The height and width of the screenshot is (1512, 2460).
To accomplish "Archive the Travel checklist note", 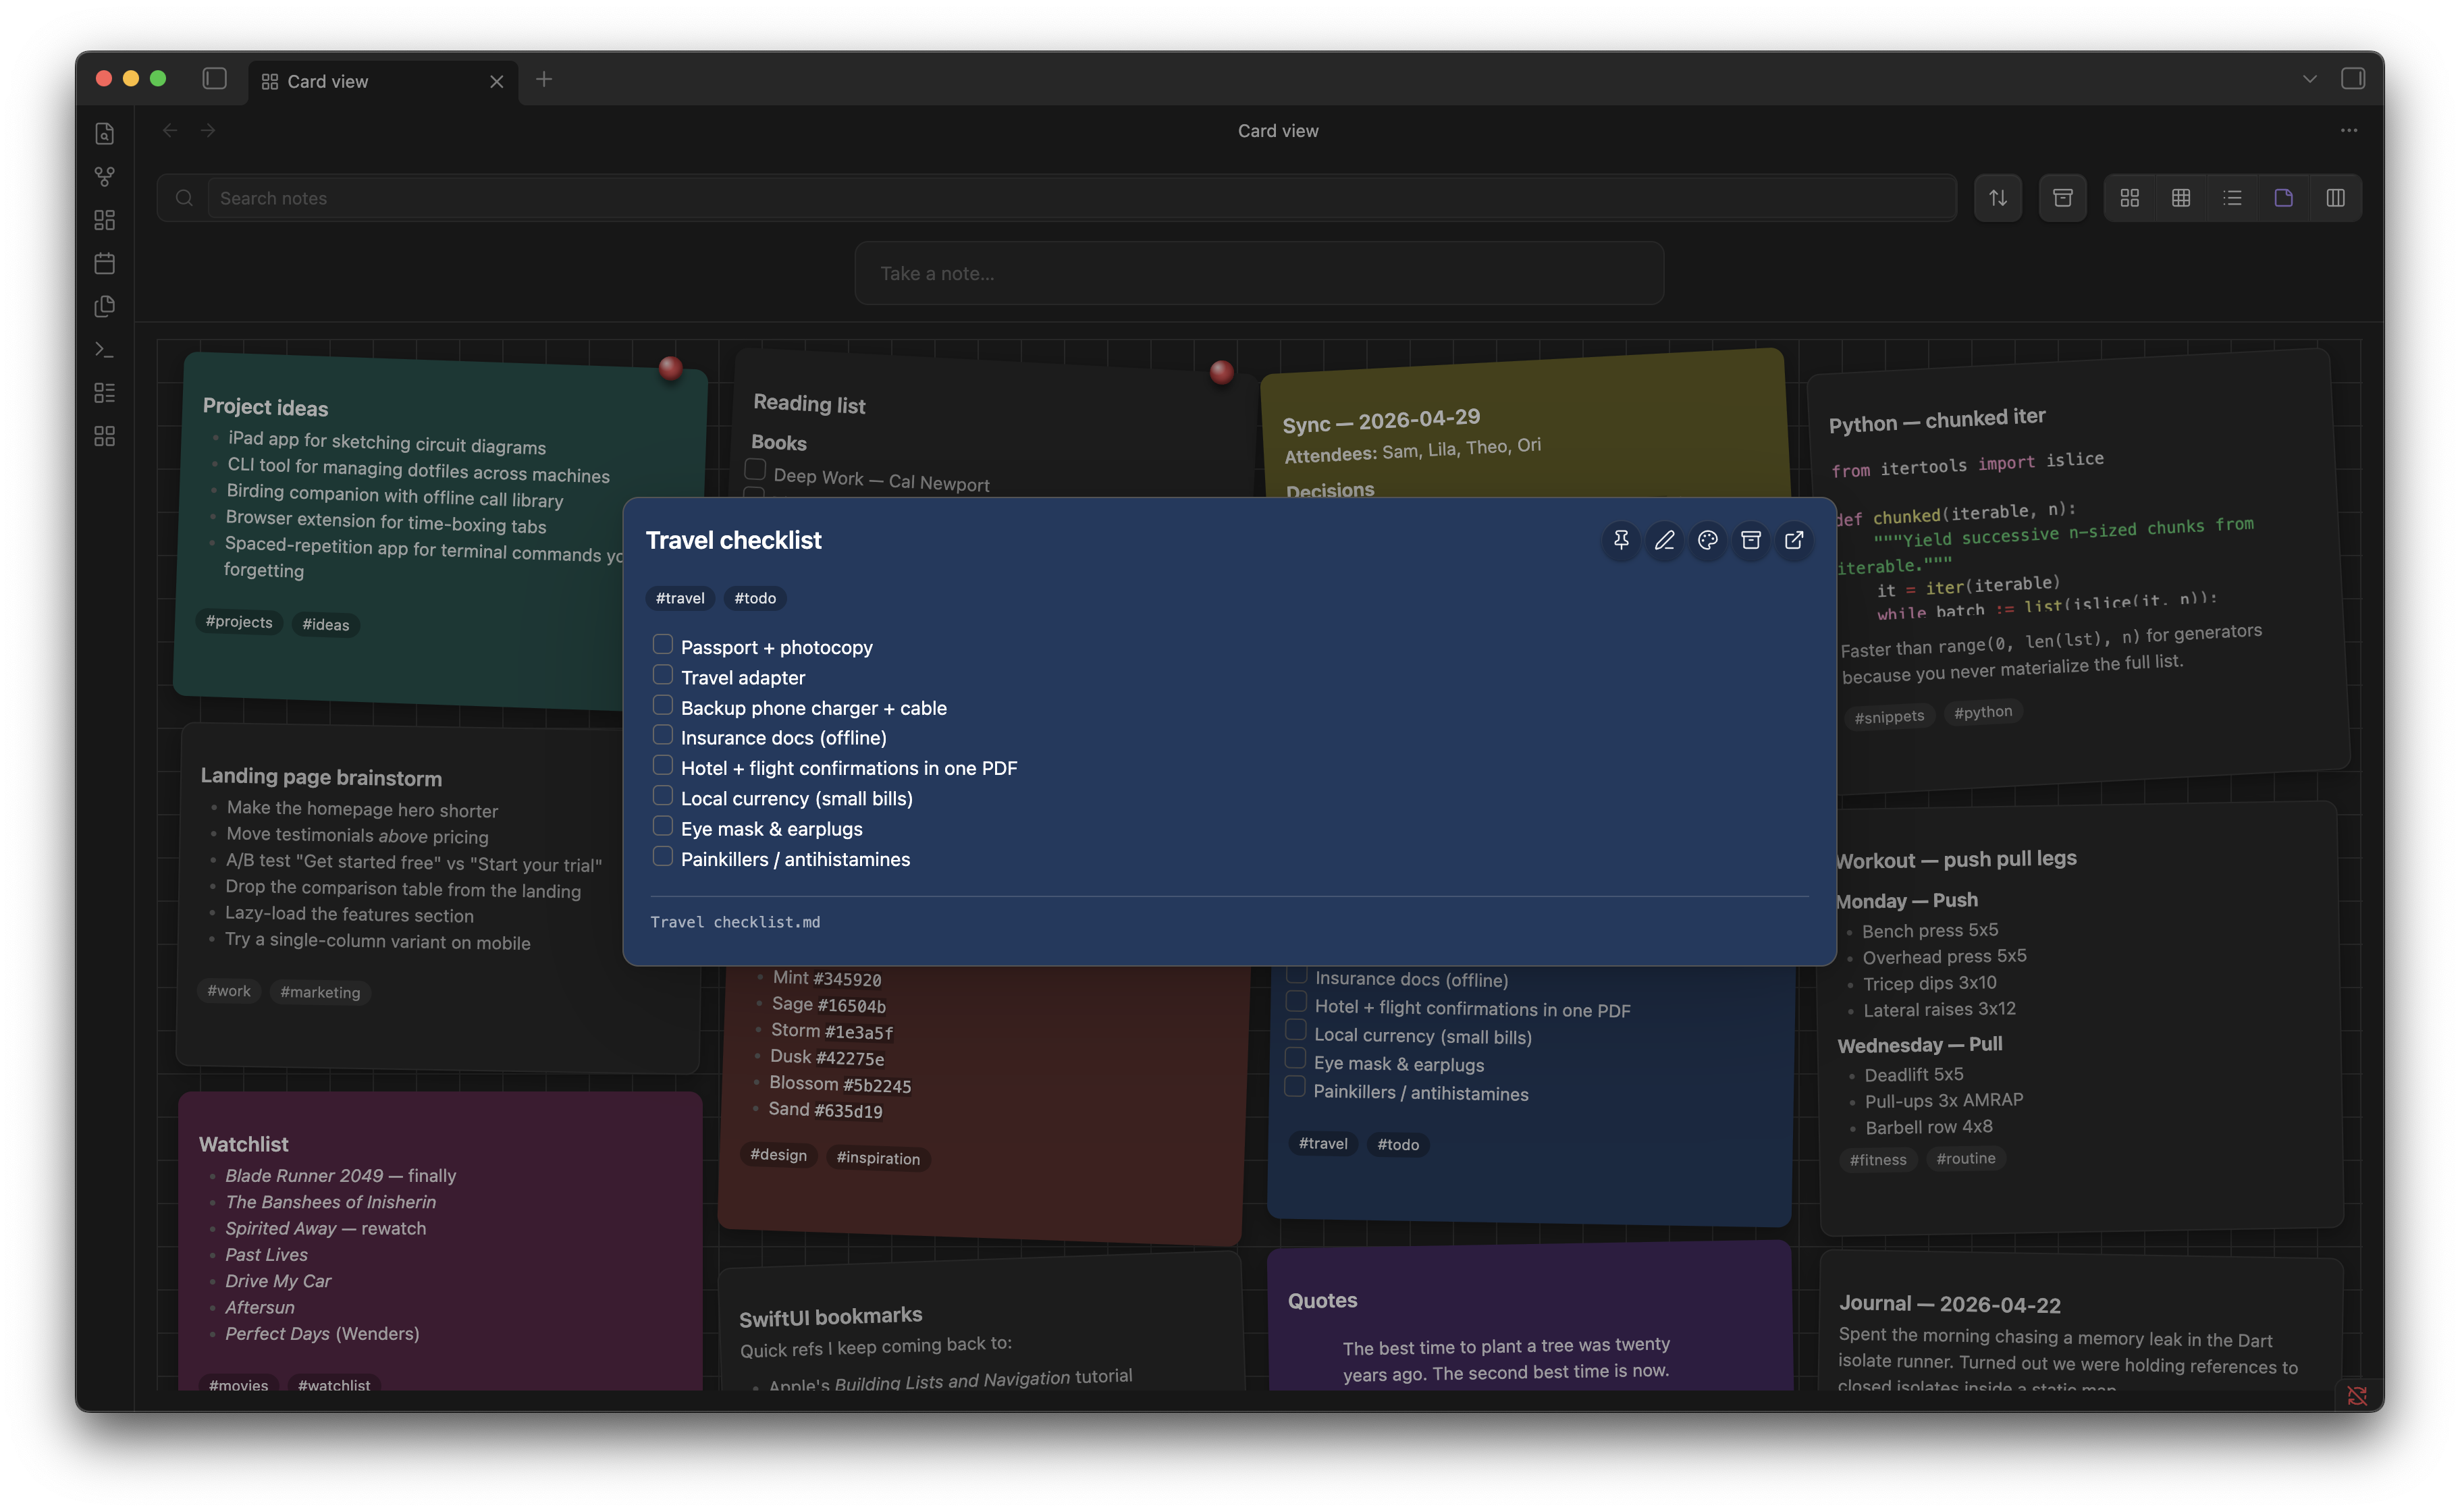I will (x=1750, y=540).
